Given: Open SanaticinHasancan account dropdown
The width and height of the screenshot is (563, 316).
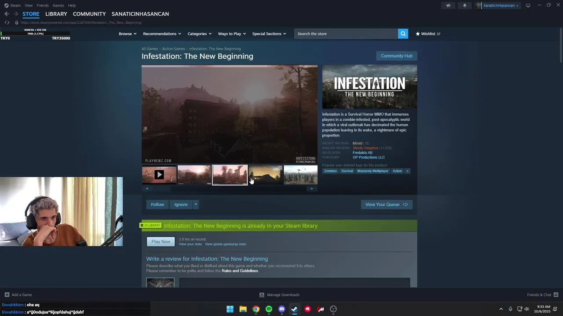Looking at the screenshot, I should [x=497, y=5].
